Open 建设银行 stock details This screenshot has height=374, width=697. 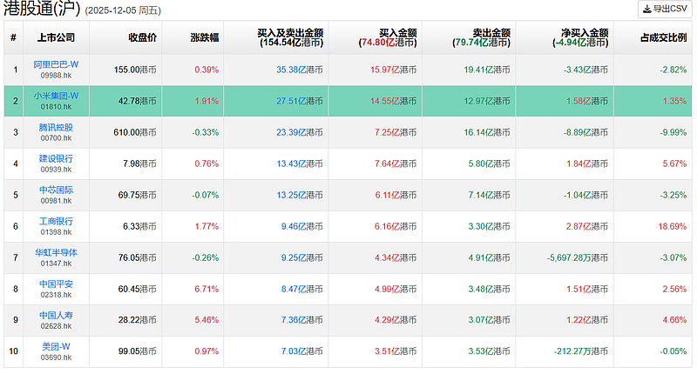pyautogui.click(x=56, y=158)
